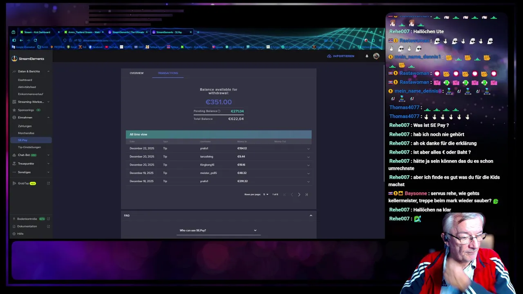Screen dimensions: 523x294
Task: Expand the December 18, 2025 transaction row
Action: tap(308, 181)
